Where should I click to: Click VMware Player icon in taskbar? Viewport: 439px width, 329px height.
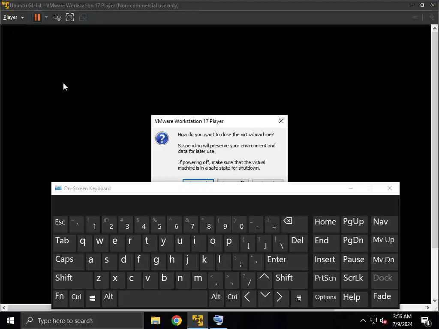[x=198, y=320]
